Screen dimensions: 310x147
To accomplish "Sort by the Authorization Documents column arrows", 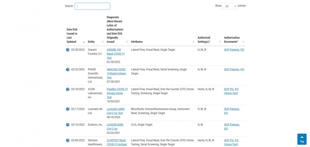I will (243, 42).
